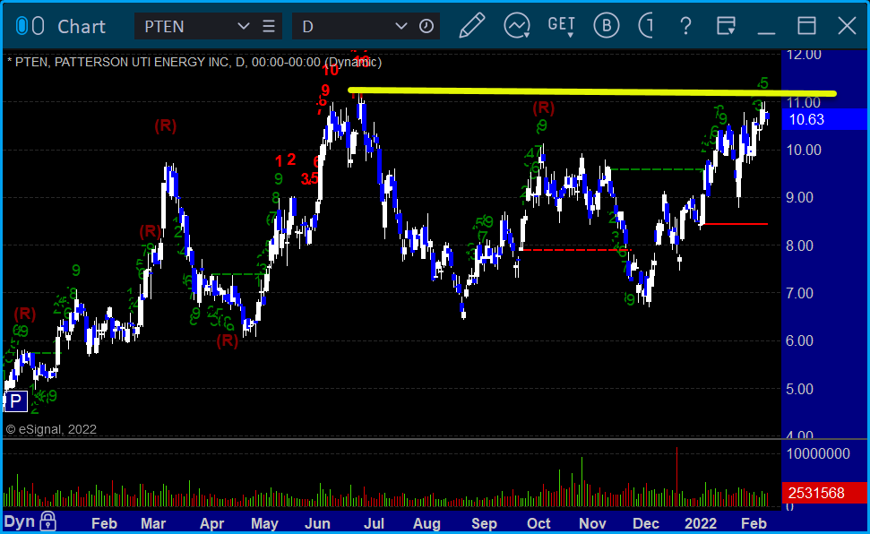Open the symbol list hamburger icon
Viewport: 870px width, 534px height.
(x=269, y=26)
